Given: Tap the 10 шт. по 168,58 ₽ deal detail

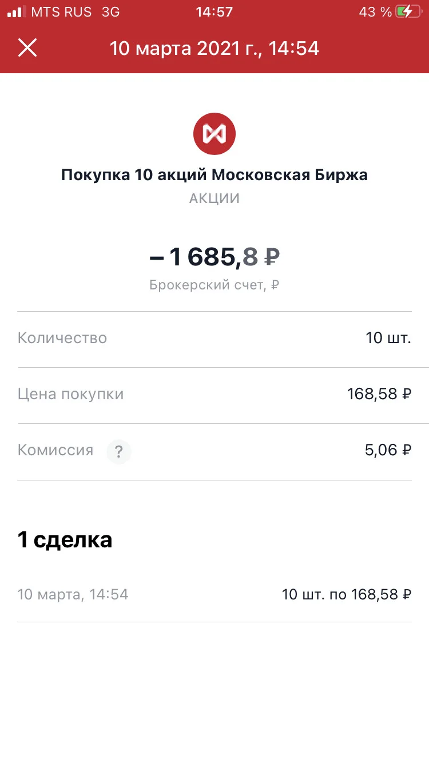Looking at the screenshot, I should pos(347,595).
